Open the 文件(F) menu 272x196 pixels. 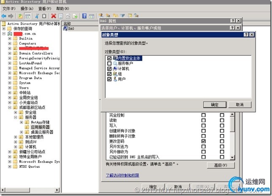tap(9, 8)
